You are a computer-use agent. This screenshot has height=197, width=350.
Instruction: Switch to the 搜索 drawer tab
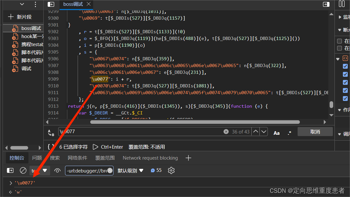(x=55, y=158)
